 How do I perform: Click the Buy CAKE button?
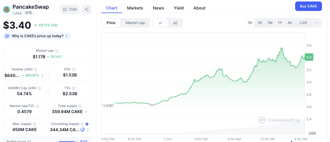308,6
